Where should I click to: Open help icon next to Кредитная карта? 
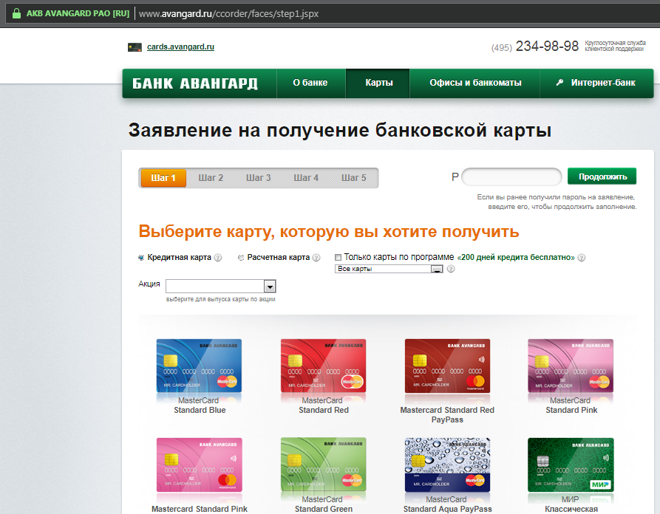coord(217,258)
